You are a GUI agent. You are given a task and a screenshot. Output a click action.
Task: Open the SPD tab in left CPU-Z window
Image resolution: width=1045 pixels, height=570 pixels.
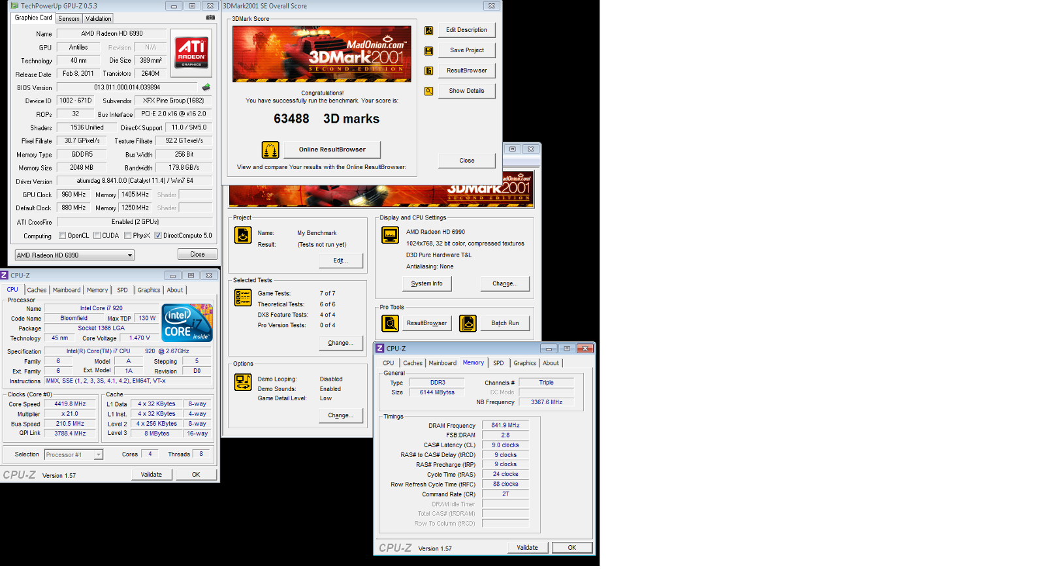pyautogui.click(x=122, y=290)
